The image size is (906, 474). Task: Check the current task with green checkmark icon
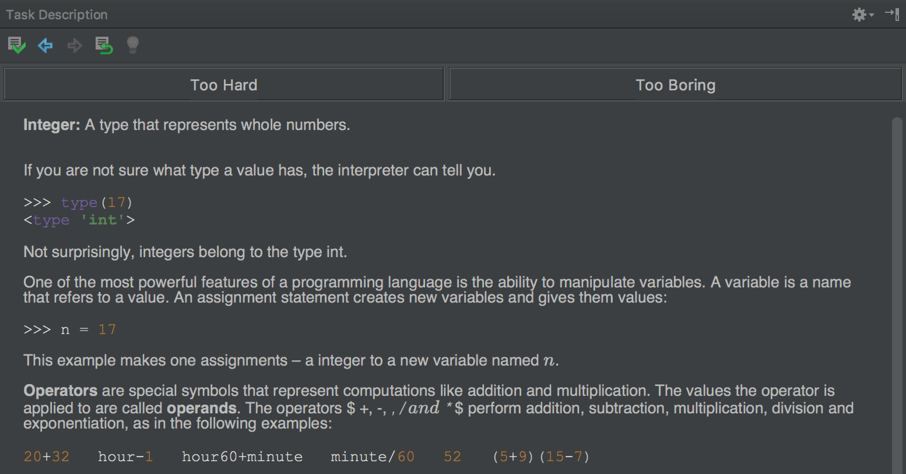(x=16, y=45)
